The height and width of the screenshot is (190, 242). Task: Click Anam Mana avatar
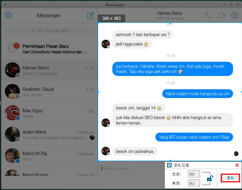[x=12, y=134]
